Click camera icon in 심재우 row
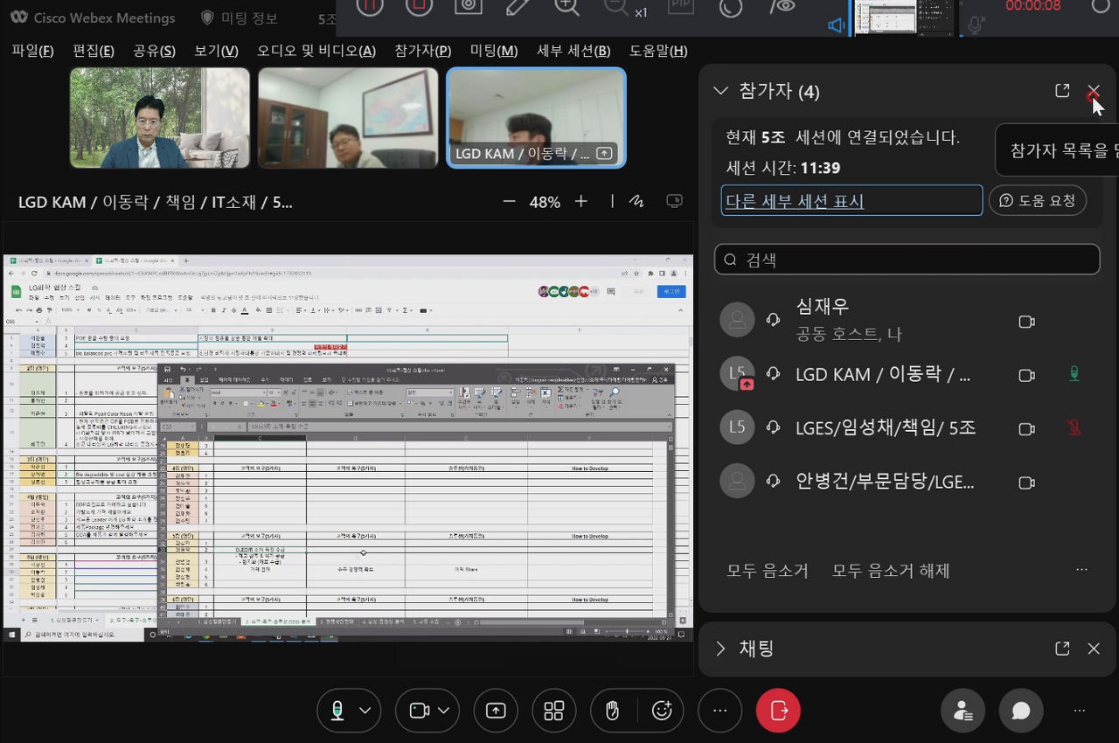The height and width of the screenshot is (743, 1119). (1027, 322)
